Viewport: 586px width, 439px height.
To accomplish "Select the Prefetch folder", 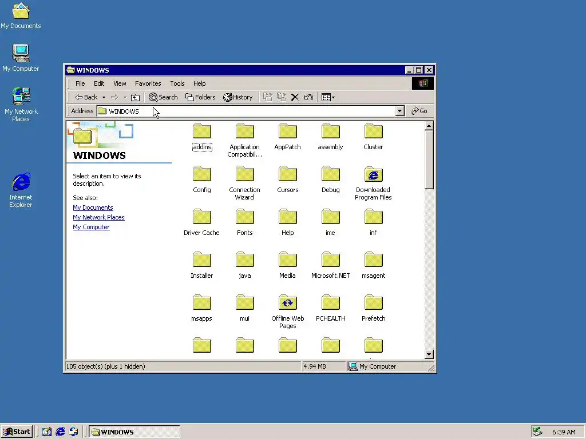I will pyautogui.click(x=373, y=309).
